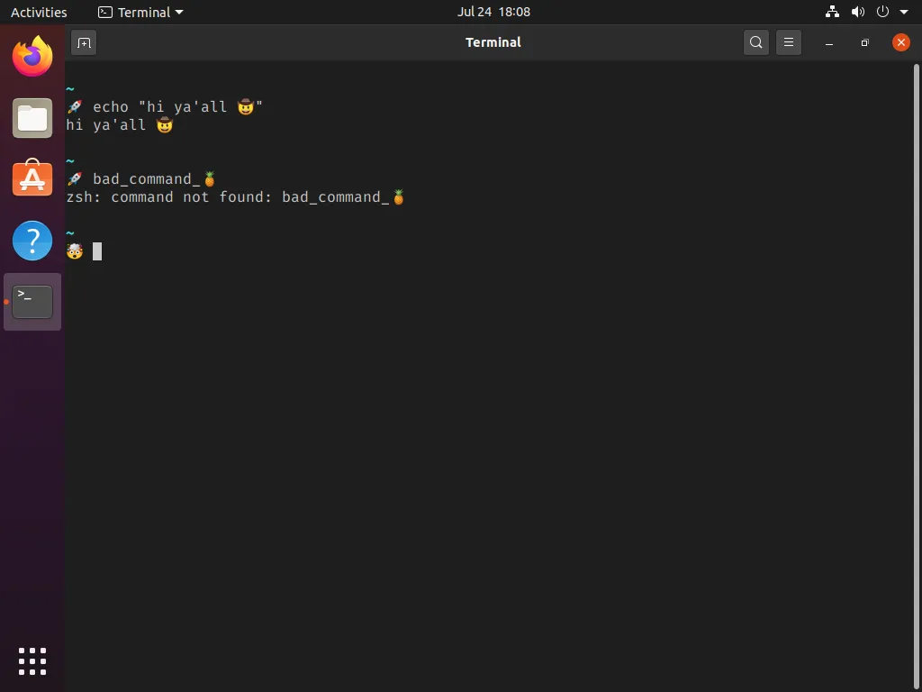Open the Help question mark icon
This screenshot has height=692, width=922.
point(32,241)
